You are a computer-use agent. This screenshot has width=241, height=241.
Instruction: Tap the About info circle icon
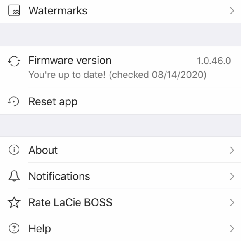(x=14, y=150)
